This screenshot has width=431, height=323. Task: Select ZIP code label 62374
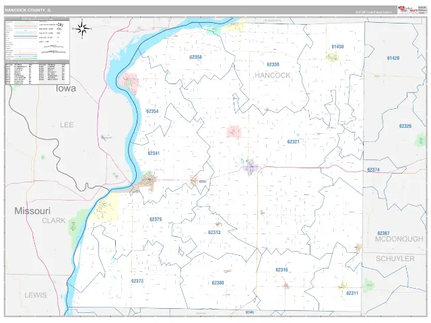point(373,170)
